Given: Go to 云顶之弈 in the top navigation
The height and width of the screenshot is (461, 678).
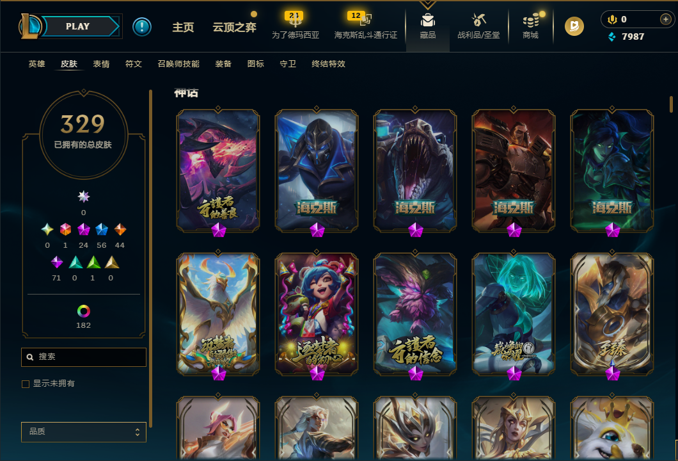Looking at the screenshot, I should pos(234,28).
